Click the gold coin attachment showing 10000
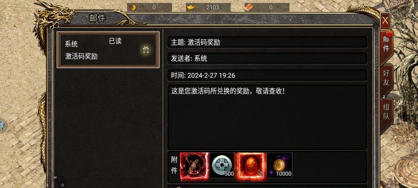Image resolution: width=418 pixels, height=188 pixels. (279, 165)
